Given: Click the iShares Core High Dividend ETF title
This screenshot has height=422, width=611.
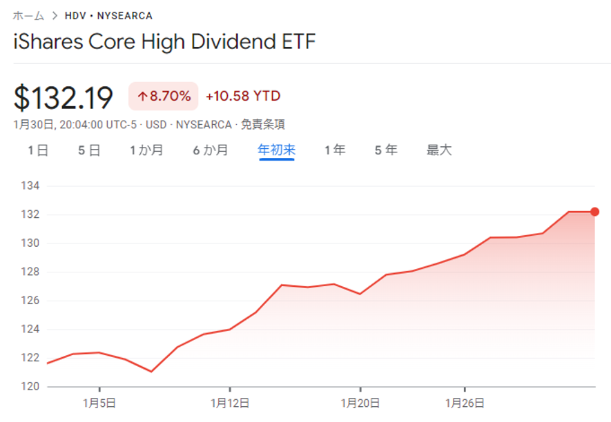Looking at the screenshot, I should pos(164,42).
